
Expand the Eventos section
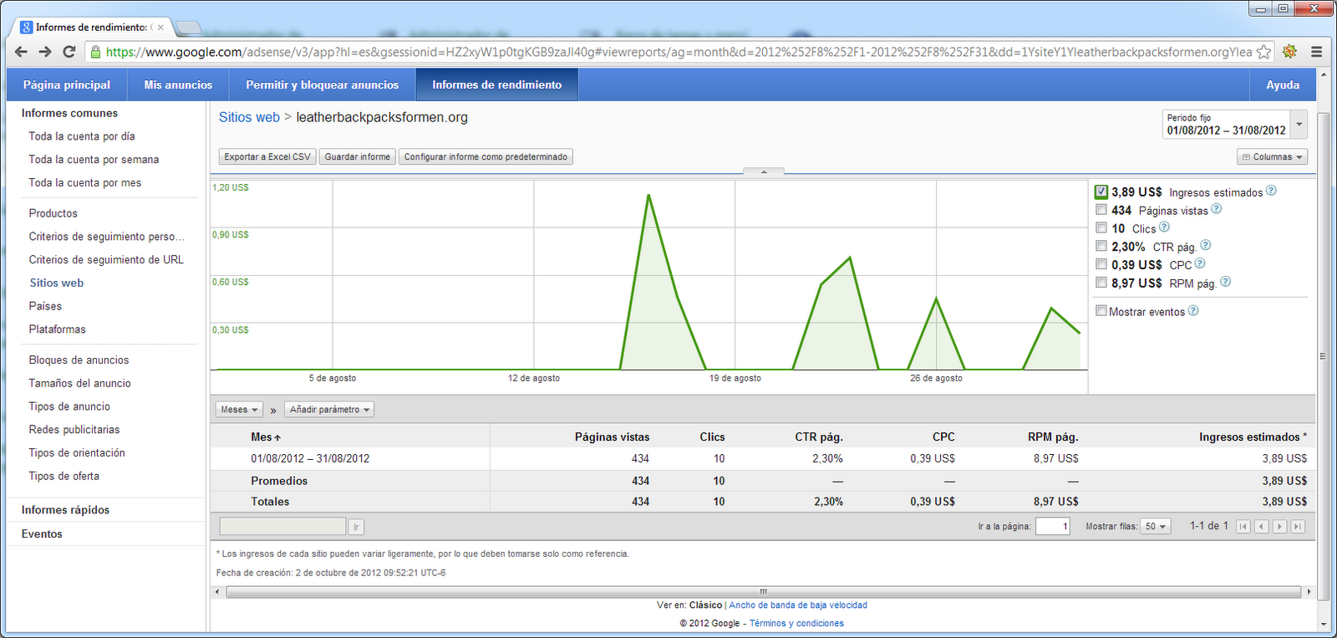pyautogui.click(x=42, y=534)
